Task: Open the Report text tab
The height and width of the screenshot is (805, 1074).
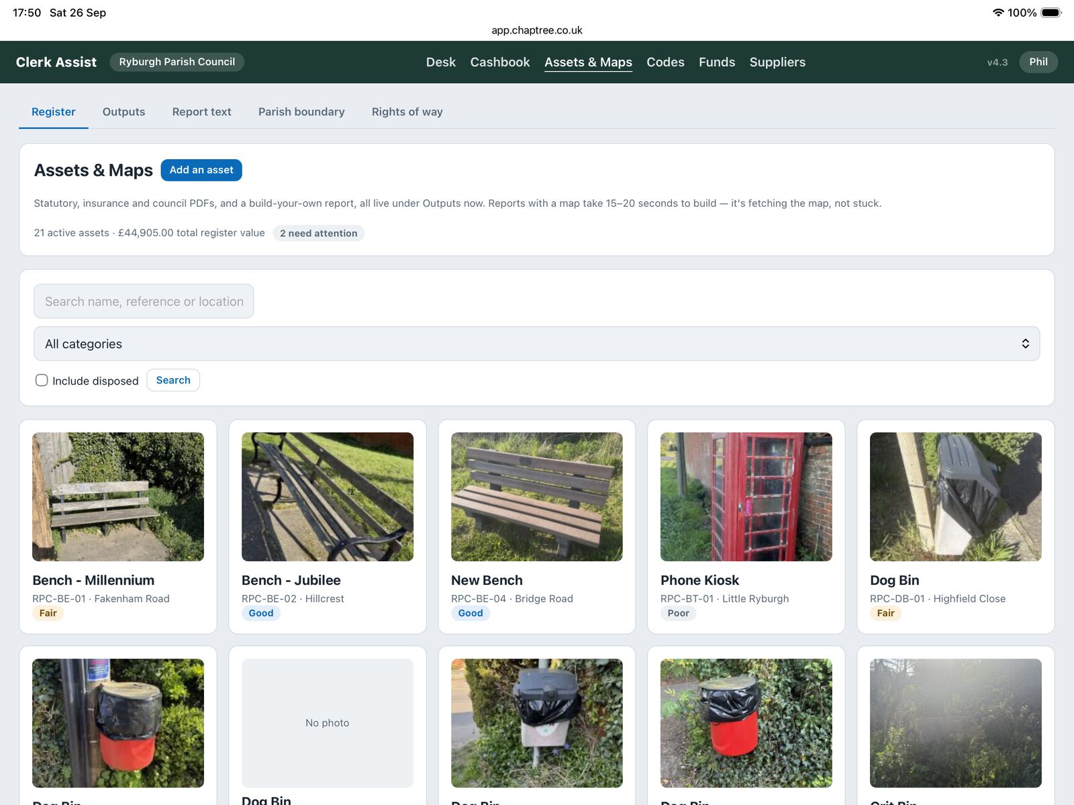Action: tap(201, 111)
